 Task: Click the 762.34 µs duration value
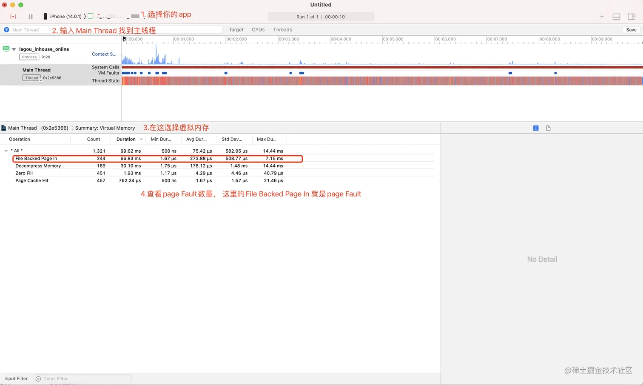(130, 181)
